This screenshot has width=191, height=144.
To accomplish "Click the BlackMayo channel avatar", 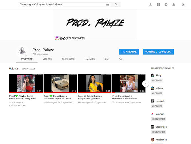I will (x=153, y=127).
